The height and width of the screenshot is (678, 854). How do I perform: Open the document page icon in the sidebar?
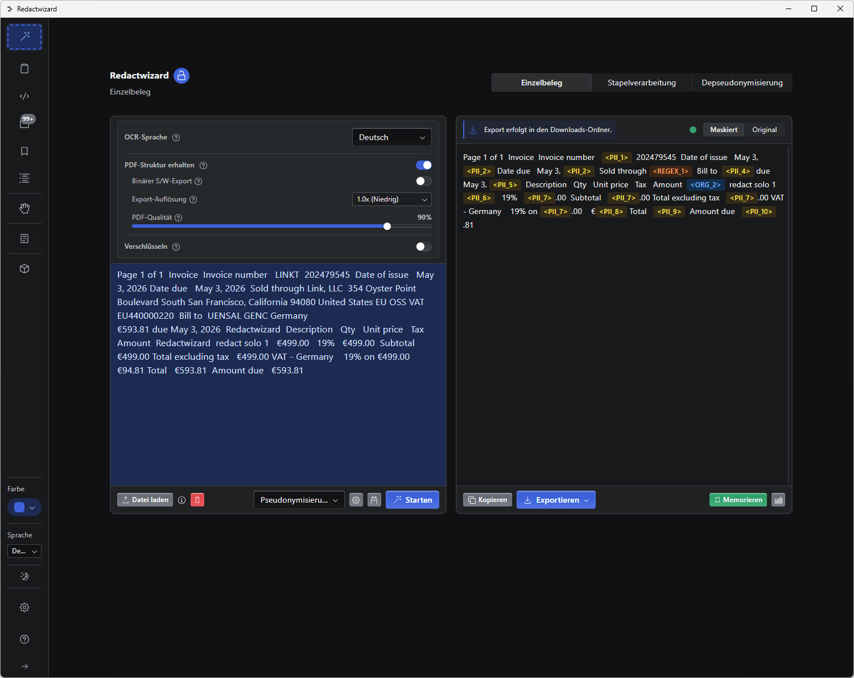[x=24, y=239]
